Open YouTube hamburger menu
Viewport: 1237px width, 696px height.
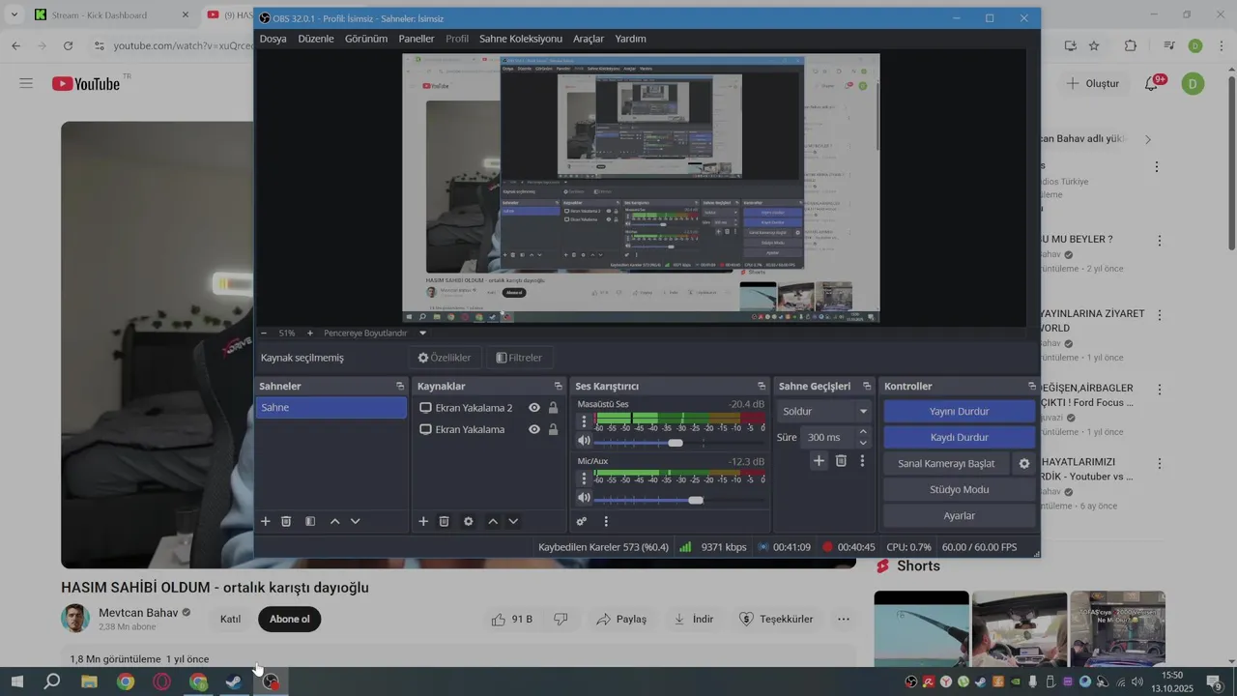pyautogui.click(x=26, y=83)
